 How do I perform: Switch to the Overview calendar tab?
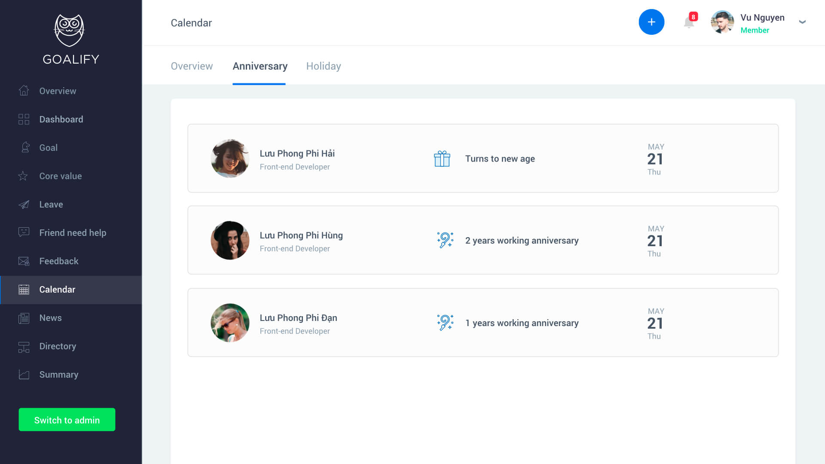[x=192, y=66]
